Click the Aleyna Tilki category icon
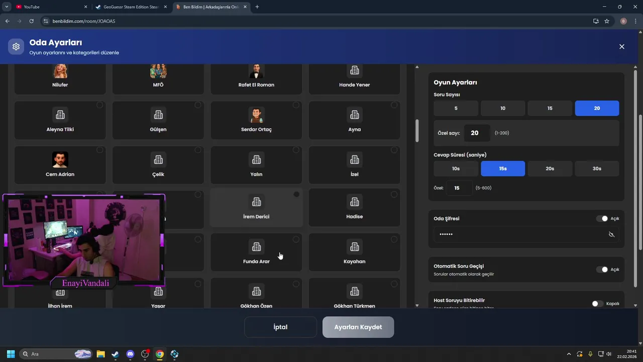This screenshot has height=362, width=643. (60, 115)
